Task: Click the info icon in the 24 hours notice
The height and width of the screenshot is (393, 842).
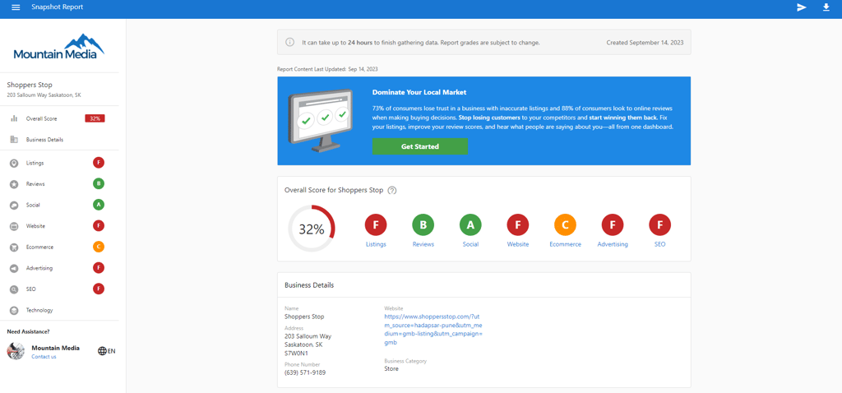Action: click(290, 42)
